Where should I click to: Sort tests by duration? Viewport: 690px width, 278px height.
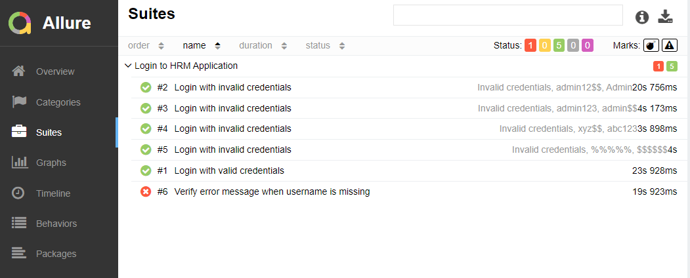(x=263, y=45)
